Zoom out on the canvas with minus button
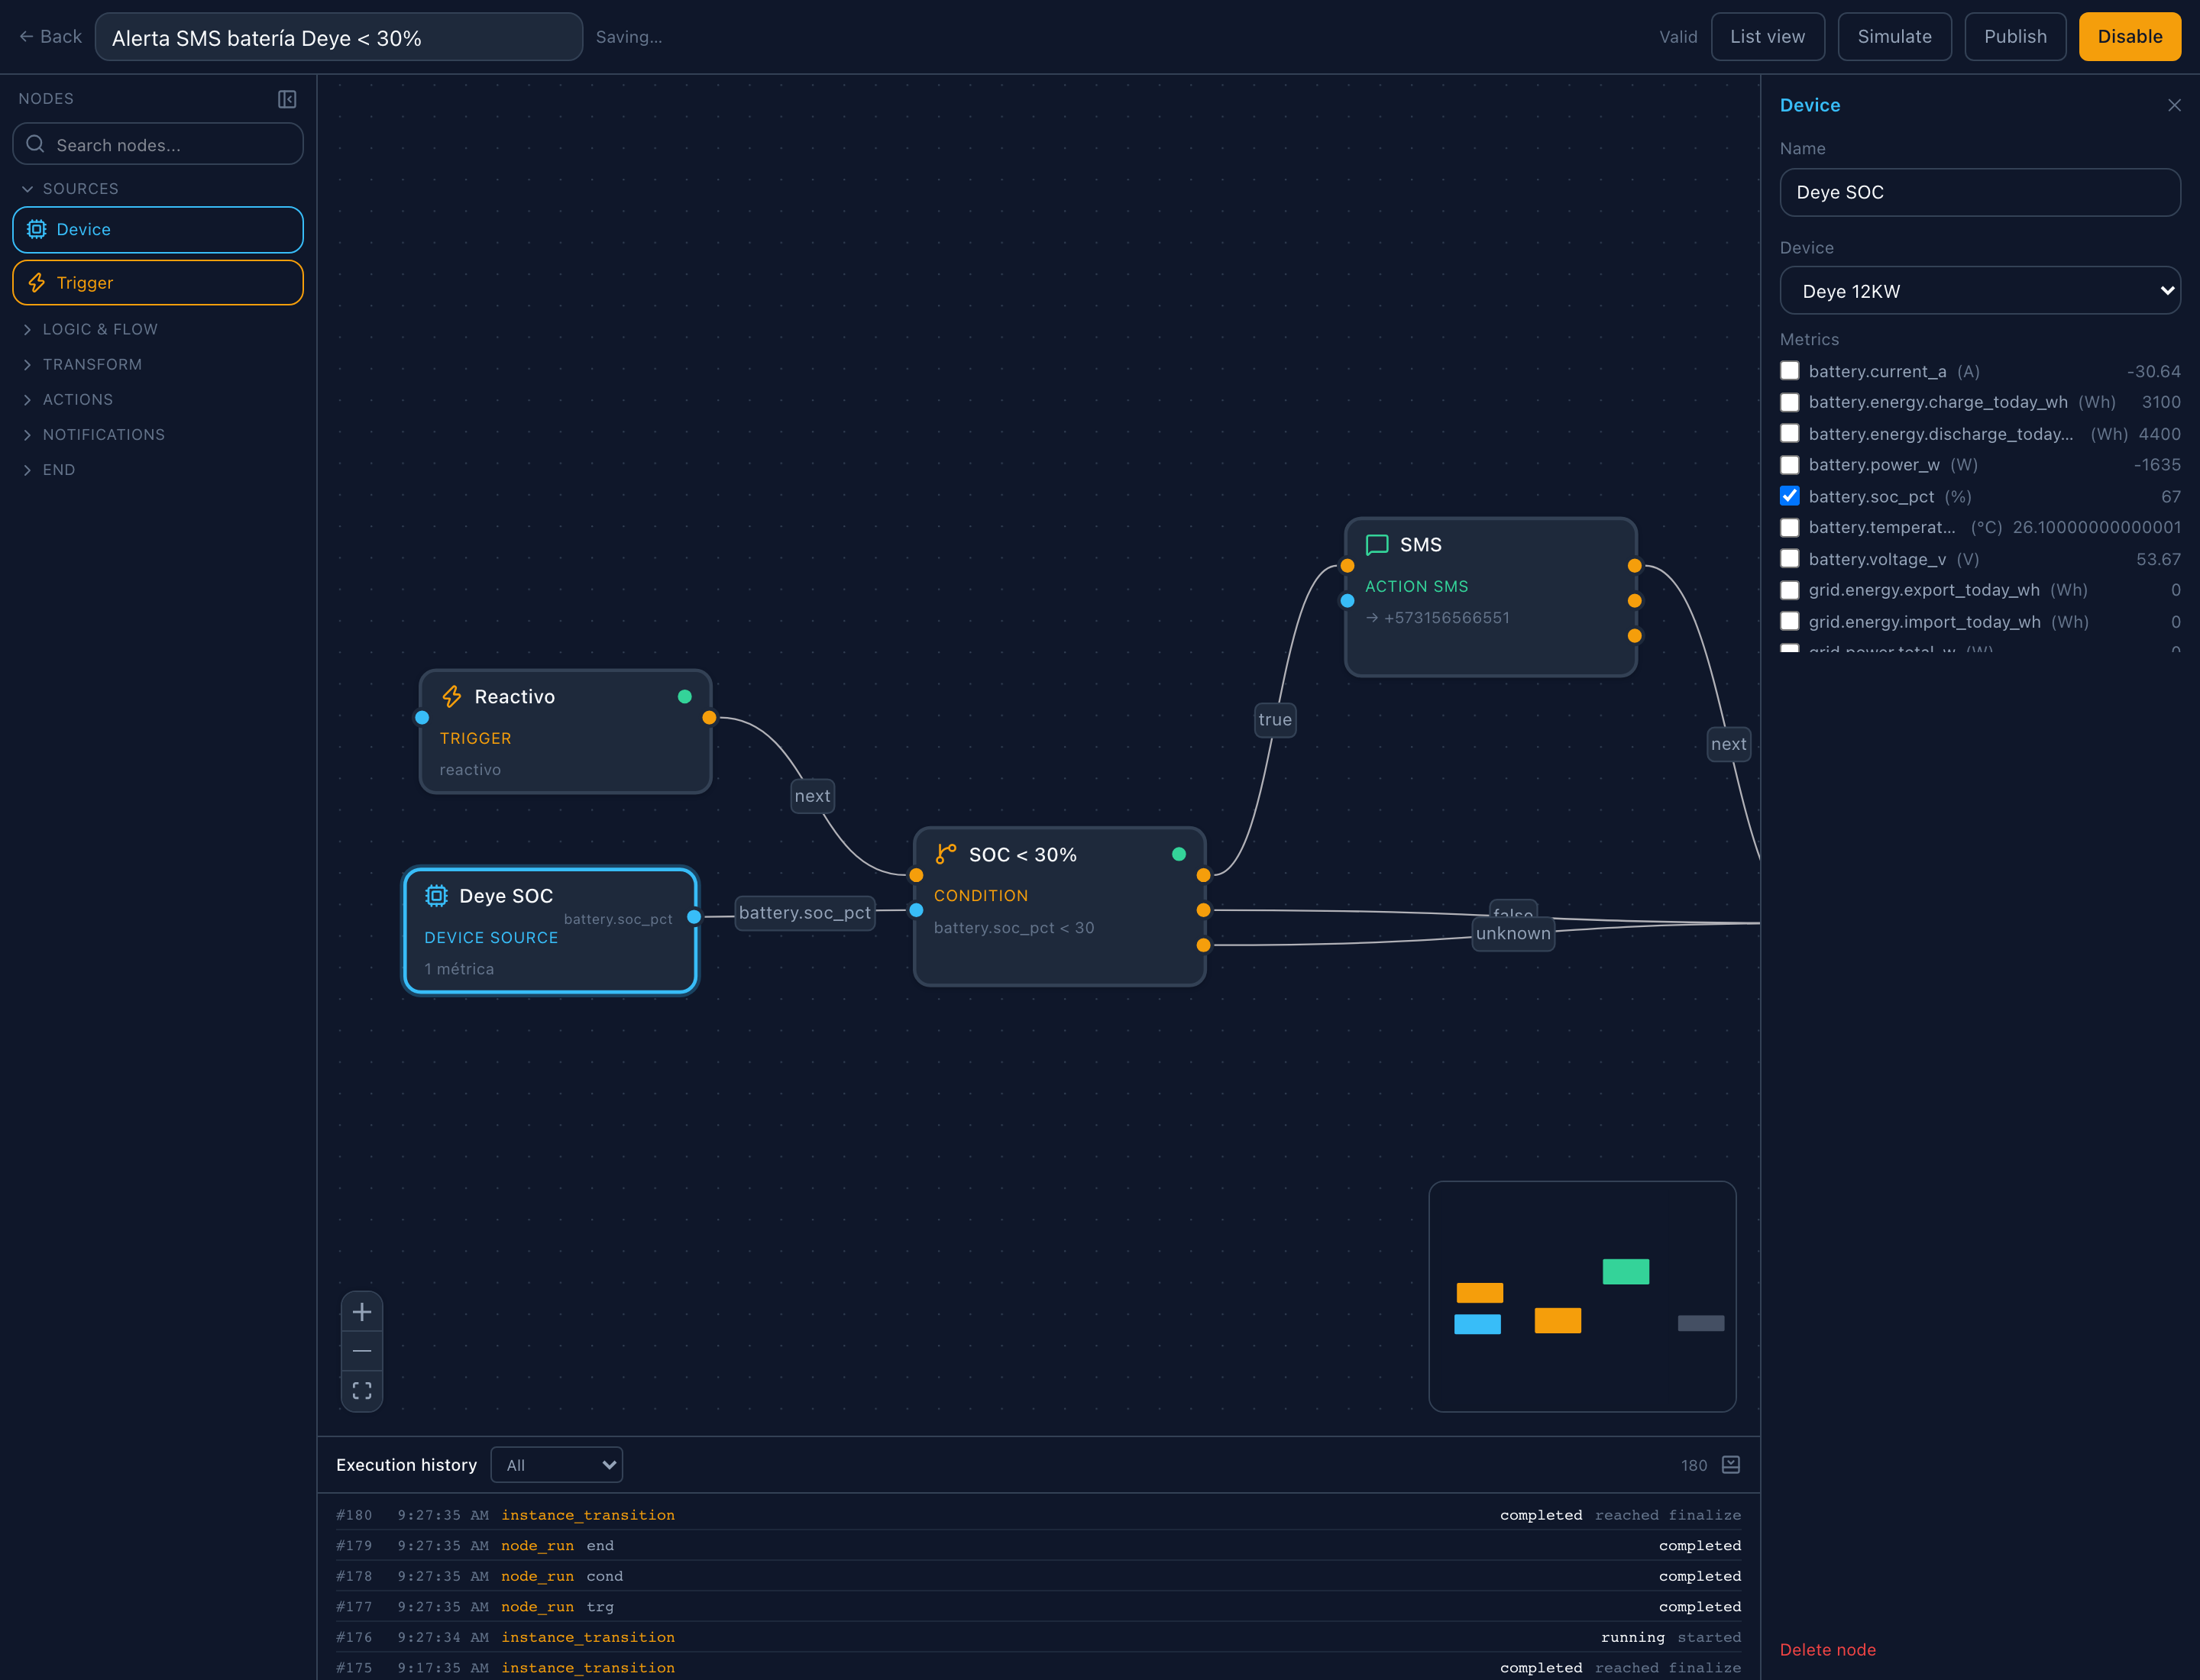Viewport: 2200px width, 1680px height. (362, 1351)
